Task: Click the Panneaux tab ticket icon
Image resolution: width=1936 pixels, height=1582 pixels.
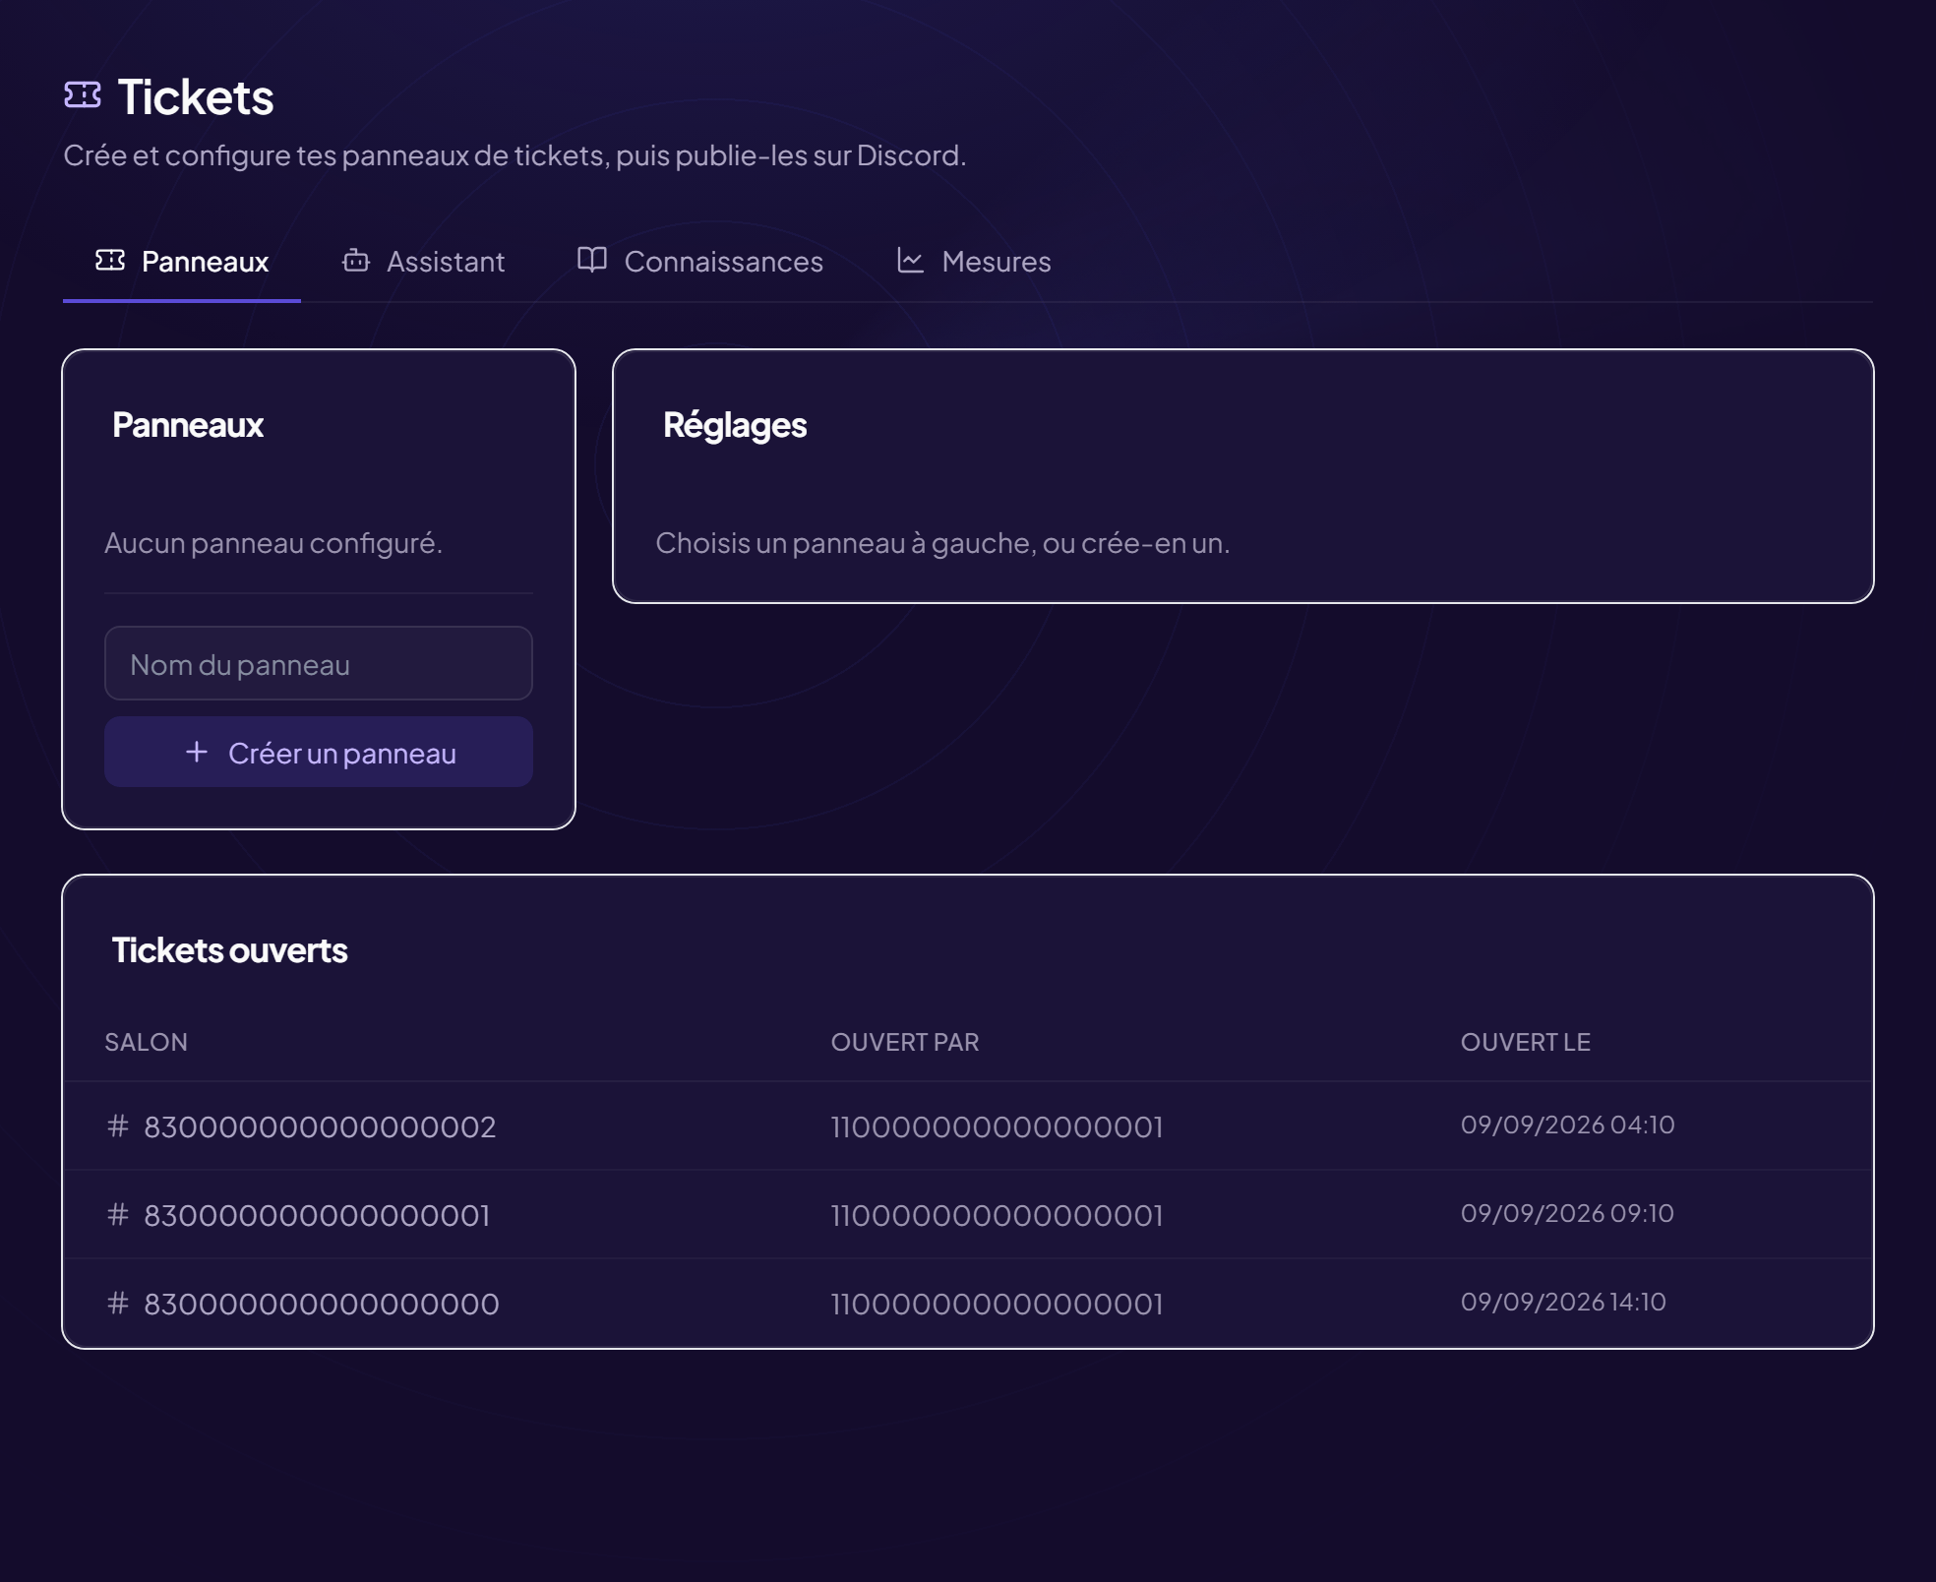Action: (110, 260)
